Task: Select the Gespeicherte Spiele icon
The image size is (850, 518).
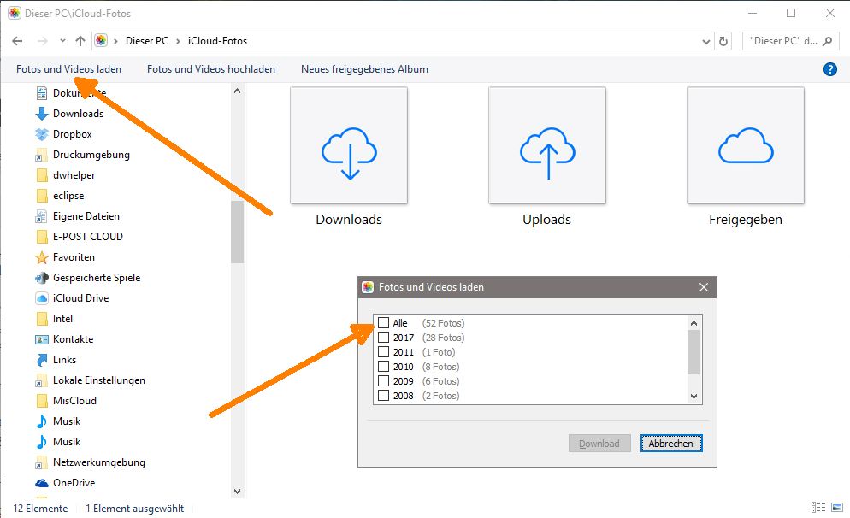Action: [x=42, y=278]
